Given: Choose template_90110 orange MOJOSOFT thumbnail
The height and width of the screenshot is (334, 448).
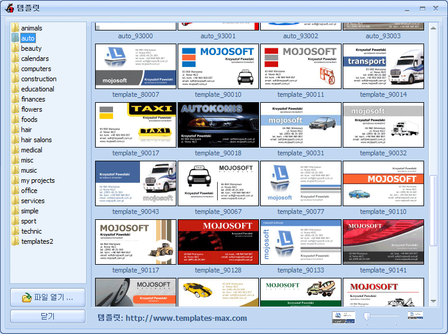Looking at the screenshot, I should click(x=383, y=183).
